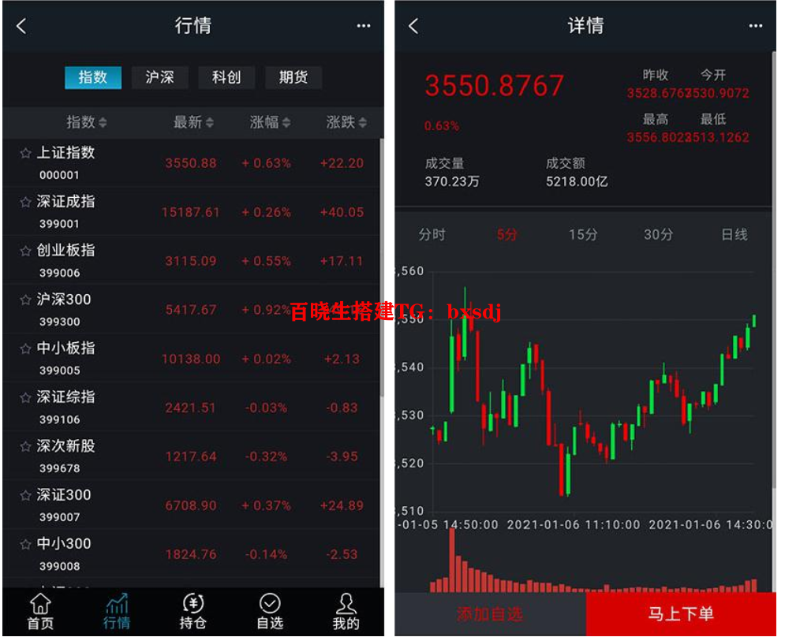Click index code 399006 under 创业板指
This screenshot has height=637, width=785.
click(x=60, y=273)
